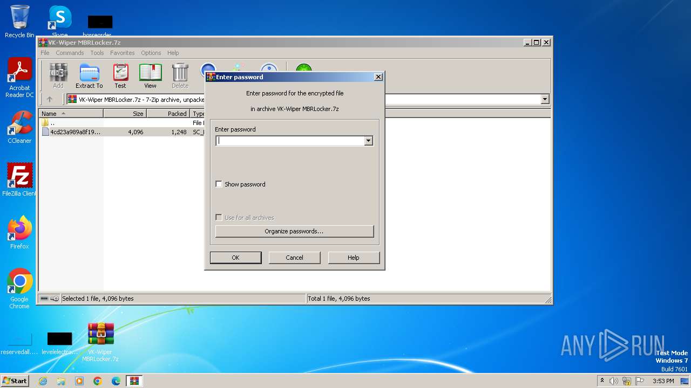Open media player from taskbar
The height and width of the screenshot is (388, 691).
(79, 381)
